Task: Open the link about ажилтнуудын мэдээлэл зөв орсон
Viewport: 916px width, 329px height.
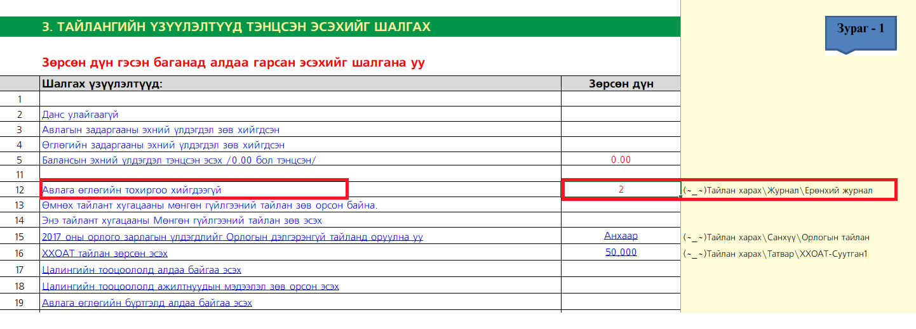Action: 190,287
